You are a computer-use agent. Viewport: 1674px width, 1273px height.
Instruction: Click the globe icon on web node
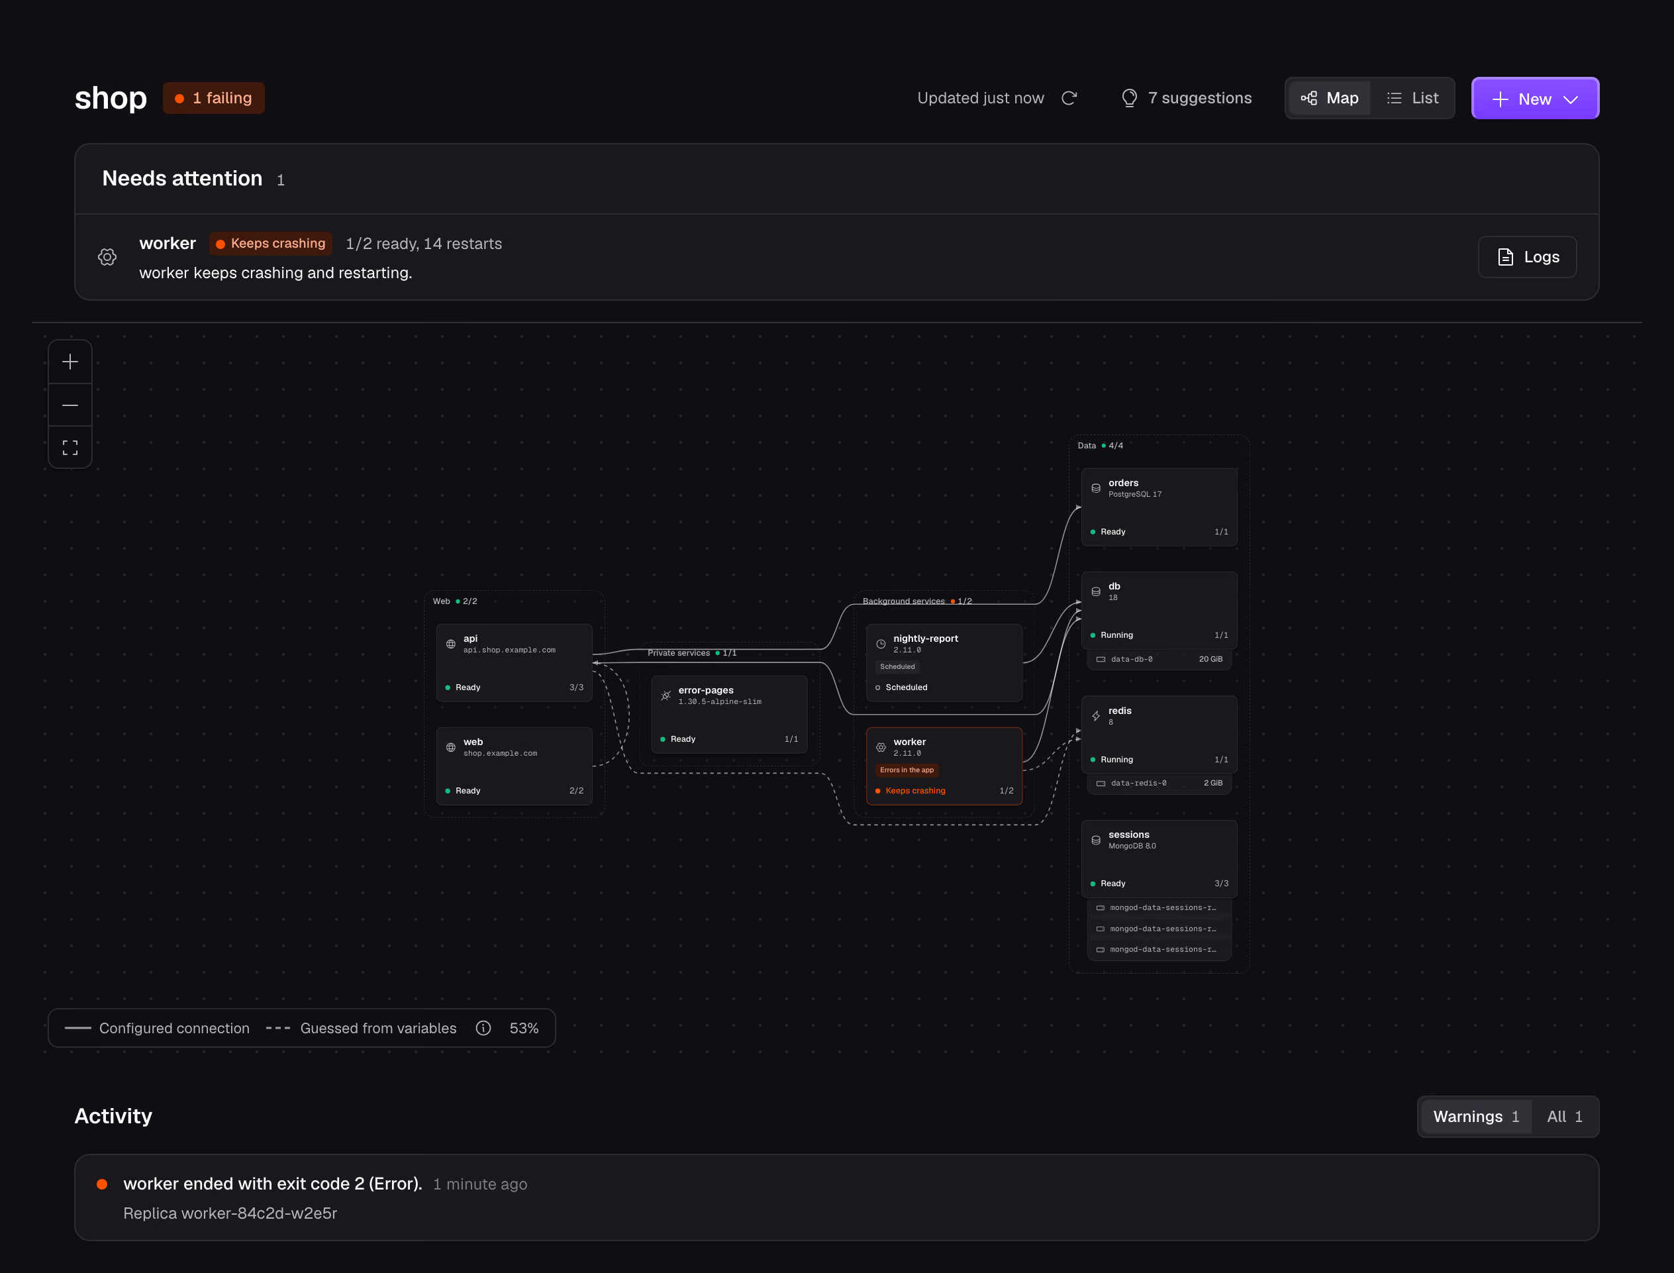pos(451,747)
